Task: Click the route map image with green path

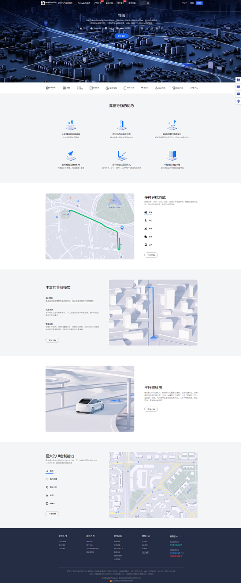Action: (x=90, y=226)
